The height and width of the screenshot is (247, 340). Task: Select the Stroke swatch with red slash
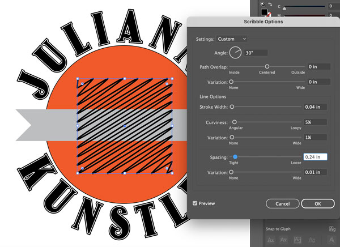[269, 15]
